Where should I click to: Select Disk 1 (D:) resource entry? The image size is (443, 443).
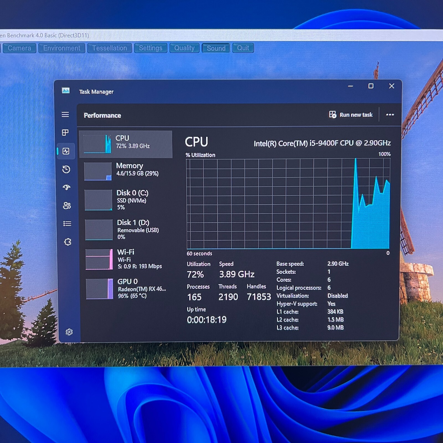point(127,230)
